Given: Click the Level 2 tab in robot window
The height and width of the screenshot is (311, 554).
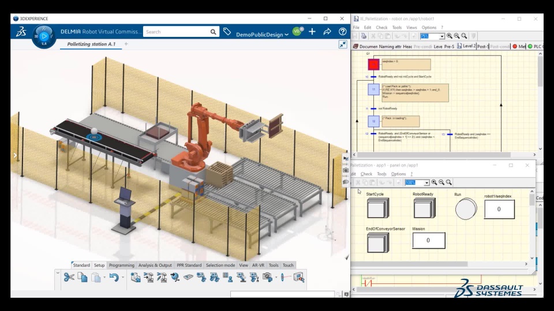Looking at the screenshot, I should click(466, 46).
